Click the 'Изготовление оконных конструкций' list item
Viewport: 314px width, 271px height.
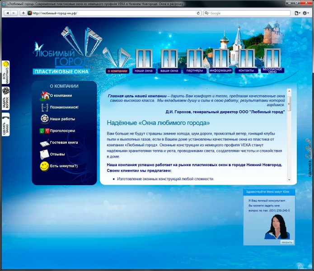(165, 179)
